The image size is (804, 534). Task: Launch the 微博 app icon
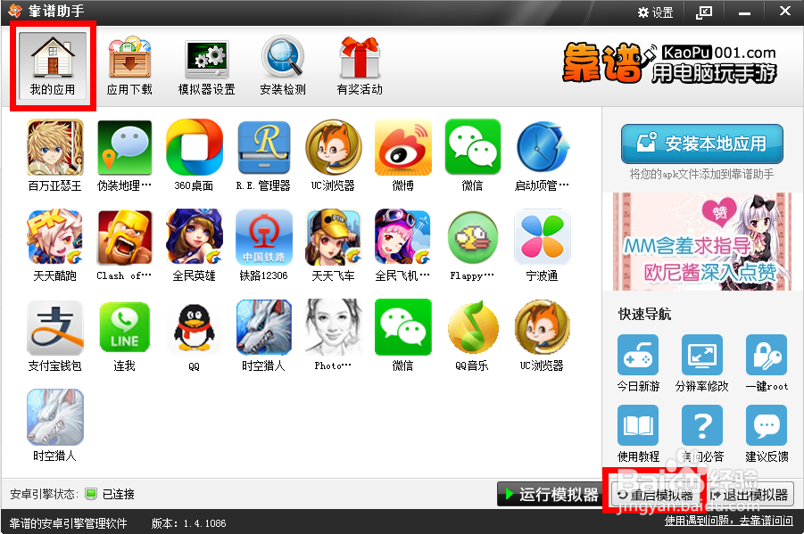[x=403, y=148]
